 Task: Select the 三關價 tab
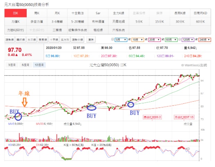57,30
